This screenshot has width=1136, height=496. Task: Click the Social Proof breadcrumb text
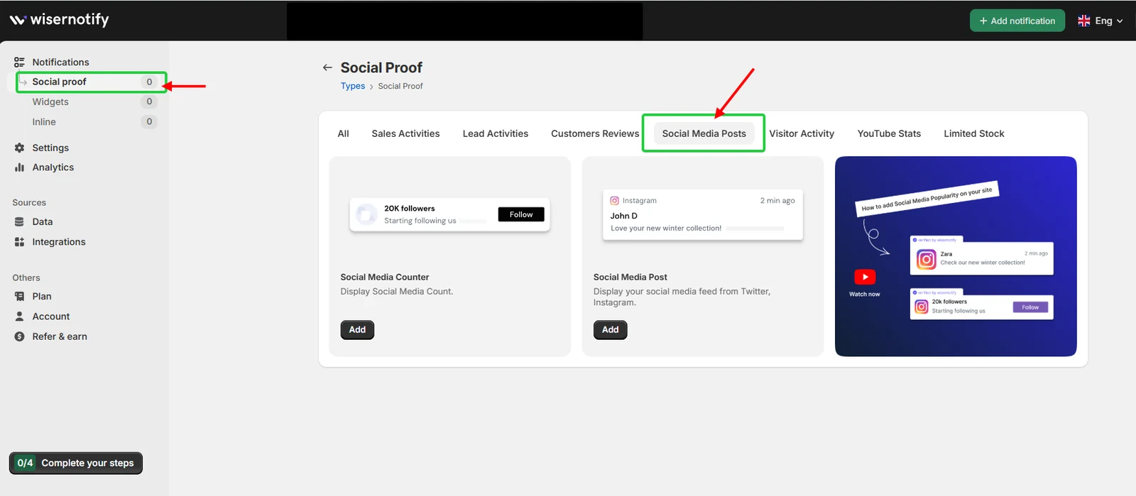click(400, 86)
